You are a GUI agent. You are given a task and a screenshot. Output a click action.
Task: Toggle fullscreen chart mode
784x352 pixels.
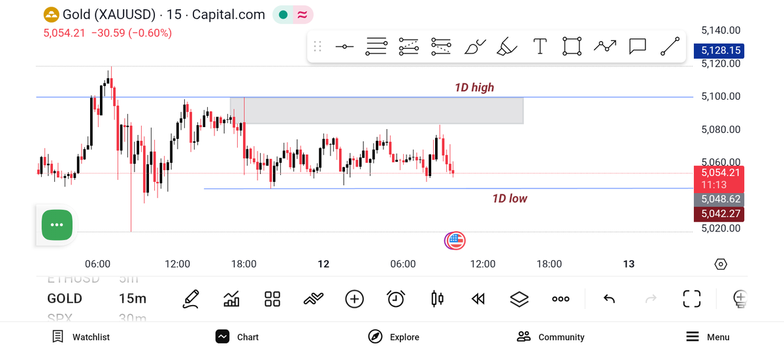click(692, 299)
